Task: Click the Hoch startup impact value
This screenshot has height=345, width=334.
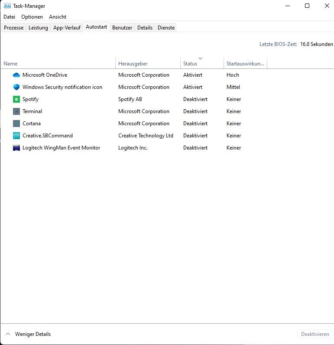Action: pyautogui.click(x=233, y=75)
